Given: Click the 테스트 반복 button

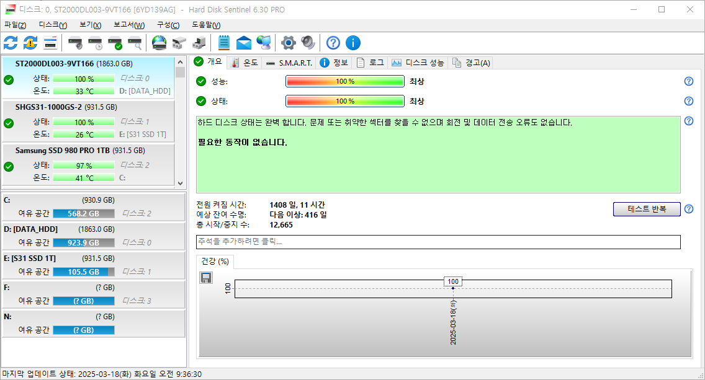Looking at the screenshot, I should click(647, 209).
